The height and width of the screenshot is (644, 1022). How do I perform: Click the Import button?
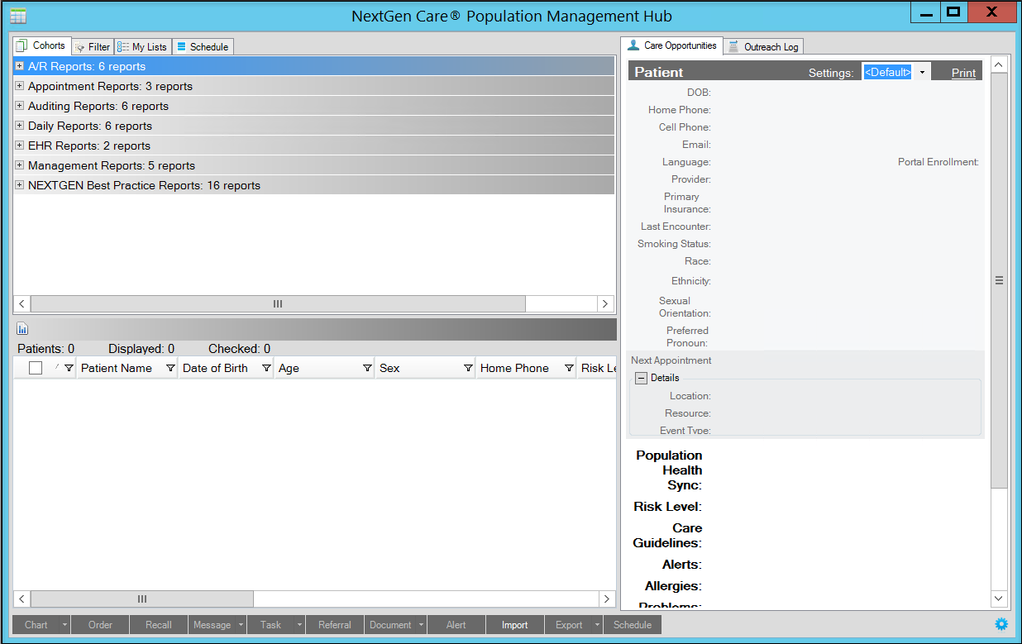(515, 625)
